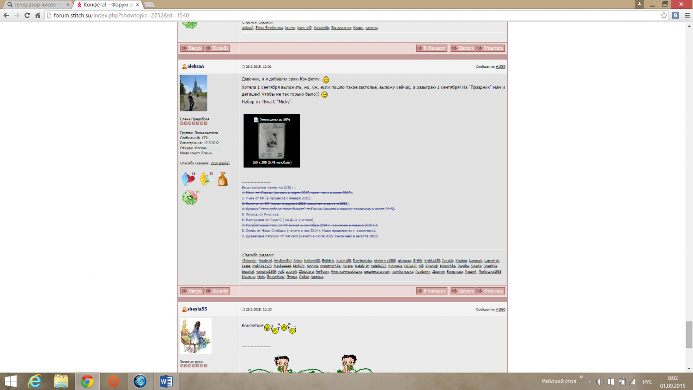Click Цитата button under aleksaA's post

pyautogui.click(x=463, y=291)
